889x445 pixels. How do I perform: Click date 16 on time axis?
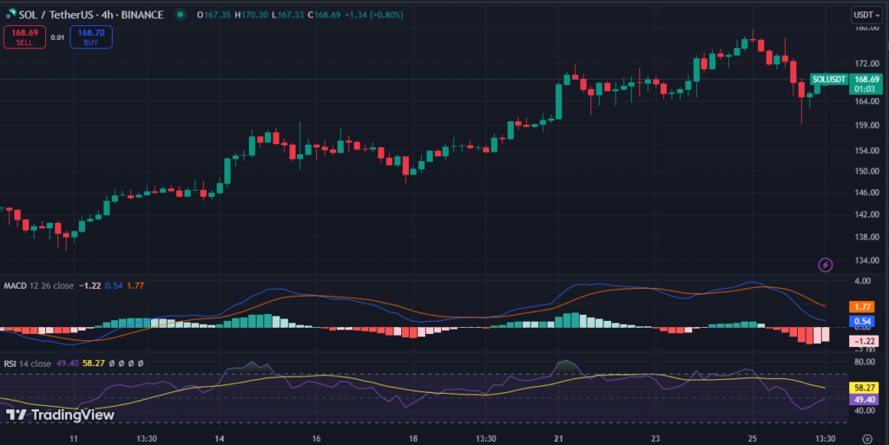[x=316, y=439]
